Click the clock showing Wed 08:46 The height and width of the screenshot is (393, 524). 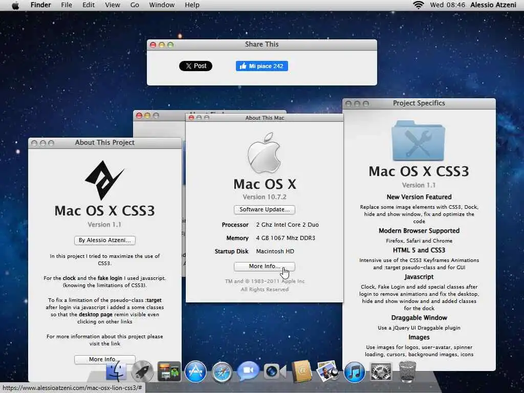coord(447,5)
